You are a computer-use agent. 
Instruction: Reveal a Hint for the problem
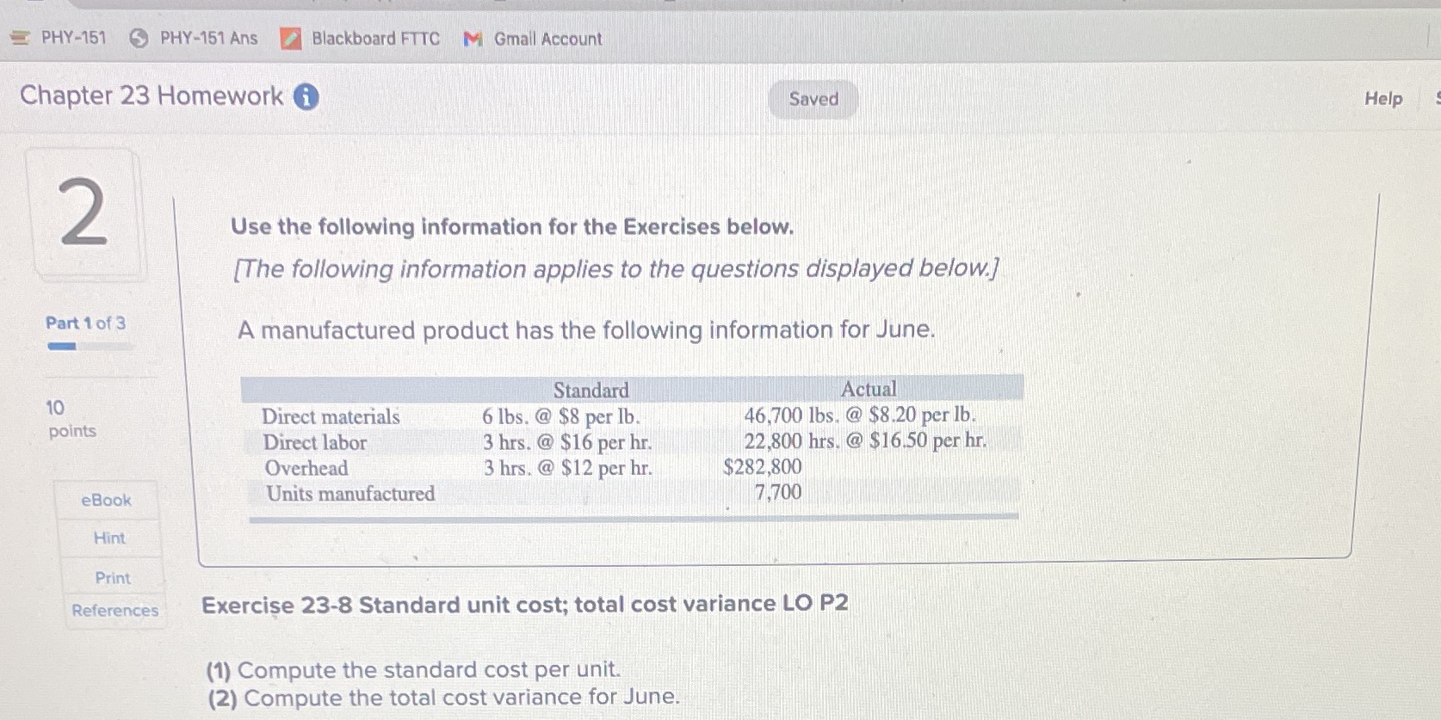[x=109, y=538]
